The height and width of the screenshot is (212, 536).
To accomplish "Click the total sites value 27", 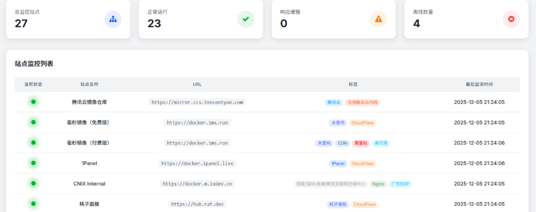I will point(21,24).
